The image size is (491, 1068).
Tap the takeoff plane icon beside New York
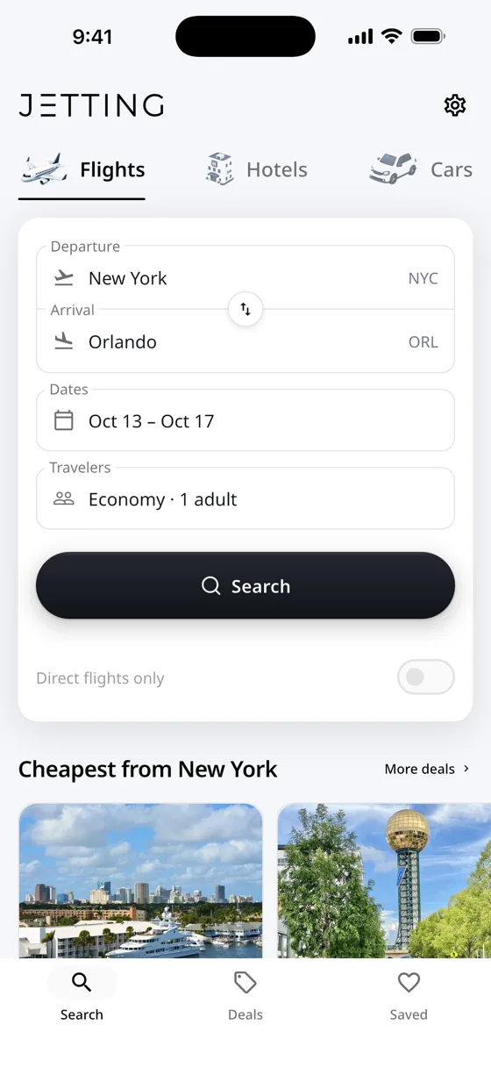(64, 277)
